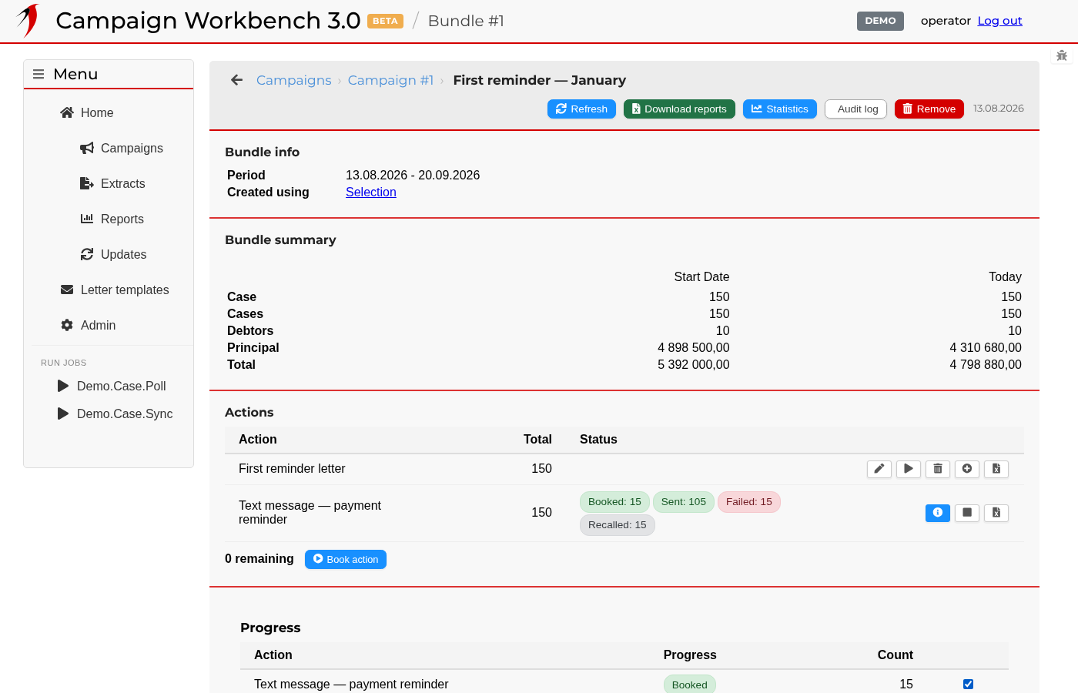This screenshot has height=693, width=1078.
Task: Uncheck the Booked progress row checkbox
Action: pyautogui.click(x=968, y=685)
